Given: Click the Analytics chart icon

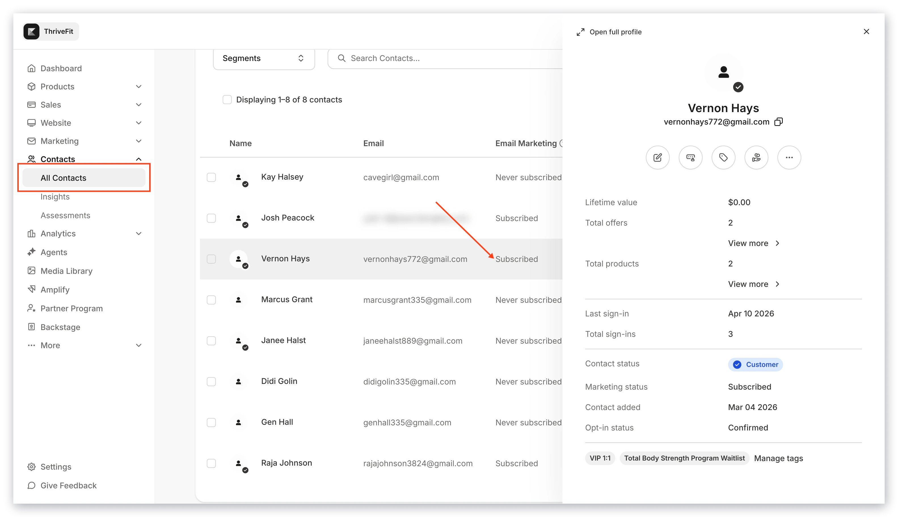Looking at the screenshot, I should point(31,233).
